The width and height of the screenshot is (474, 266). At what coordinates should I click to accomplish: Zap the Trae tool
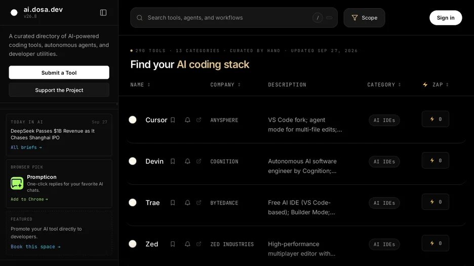pos(436,201)
